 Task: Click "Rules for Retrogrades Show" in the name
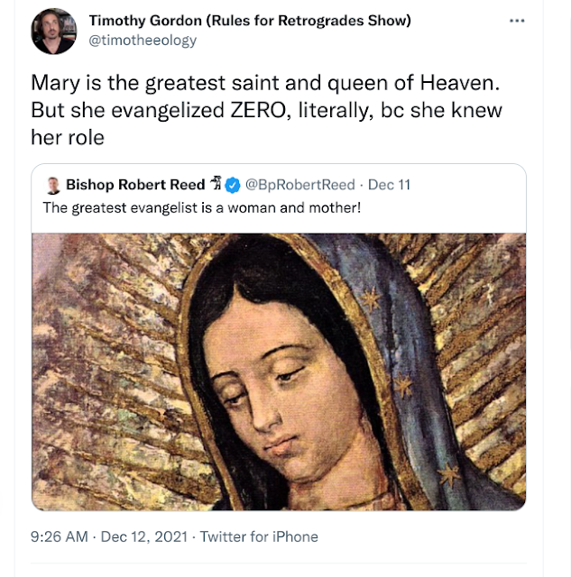click(309, 21)
